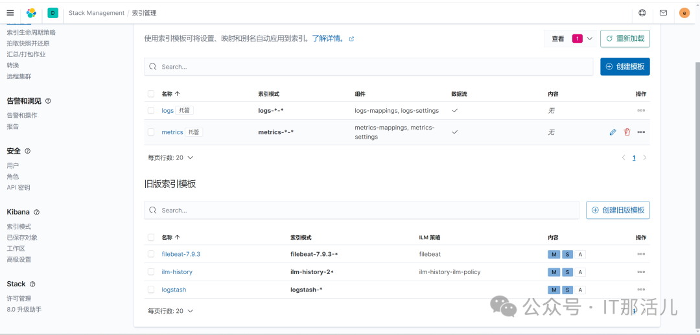
Task: Click the pencil edit icon for metrics
Action: 612,132
